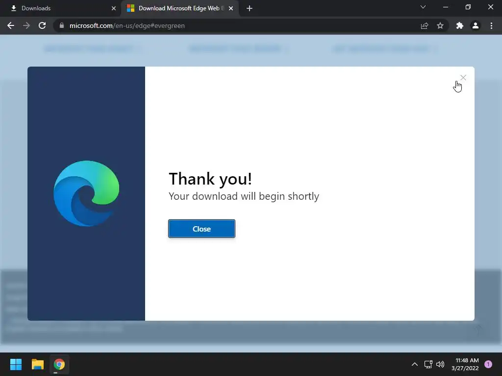
Task: Click the Edge logo image
Action: [86, 193]
